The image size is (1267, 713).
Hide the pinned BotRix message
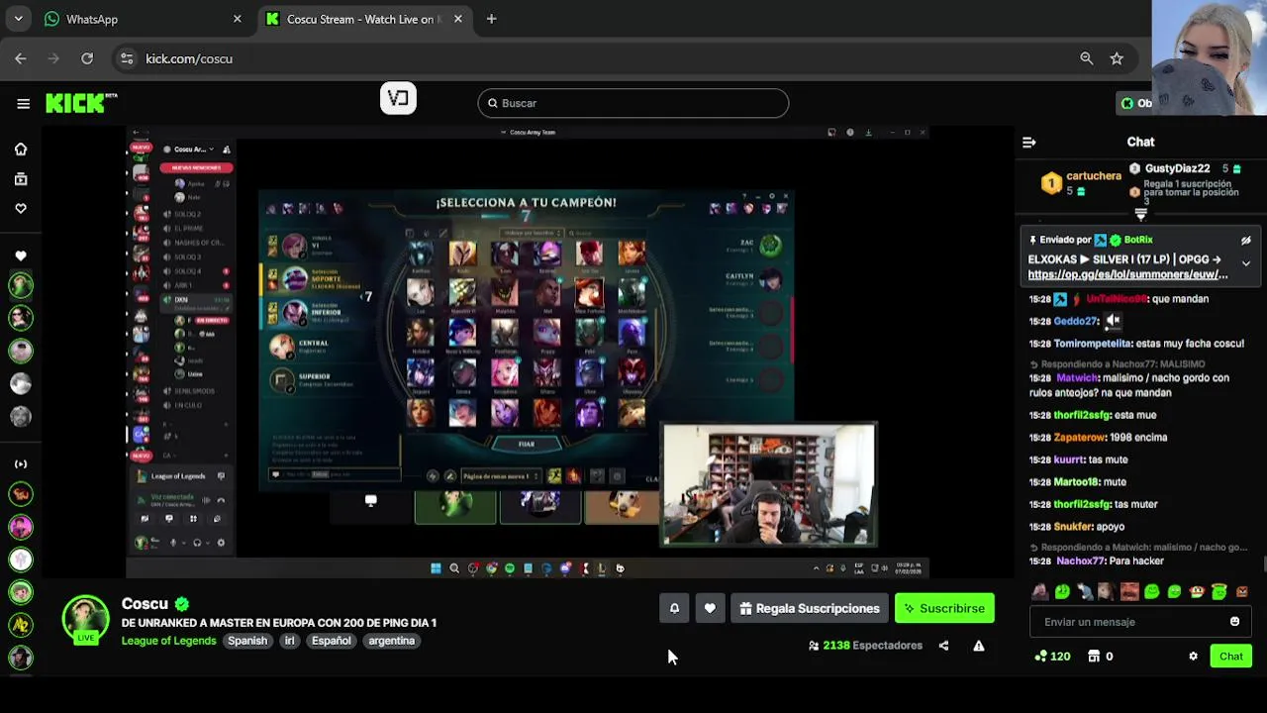click(1246, 240)
